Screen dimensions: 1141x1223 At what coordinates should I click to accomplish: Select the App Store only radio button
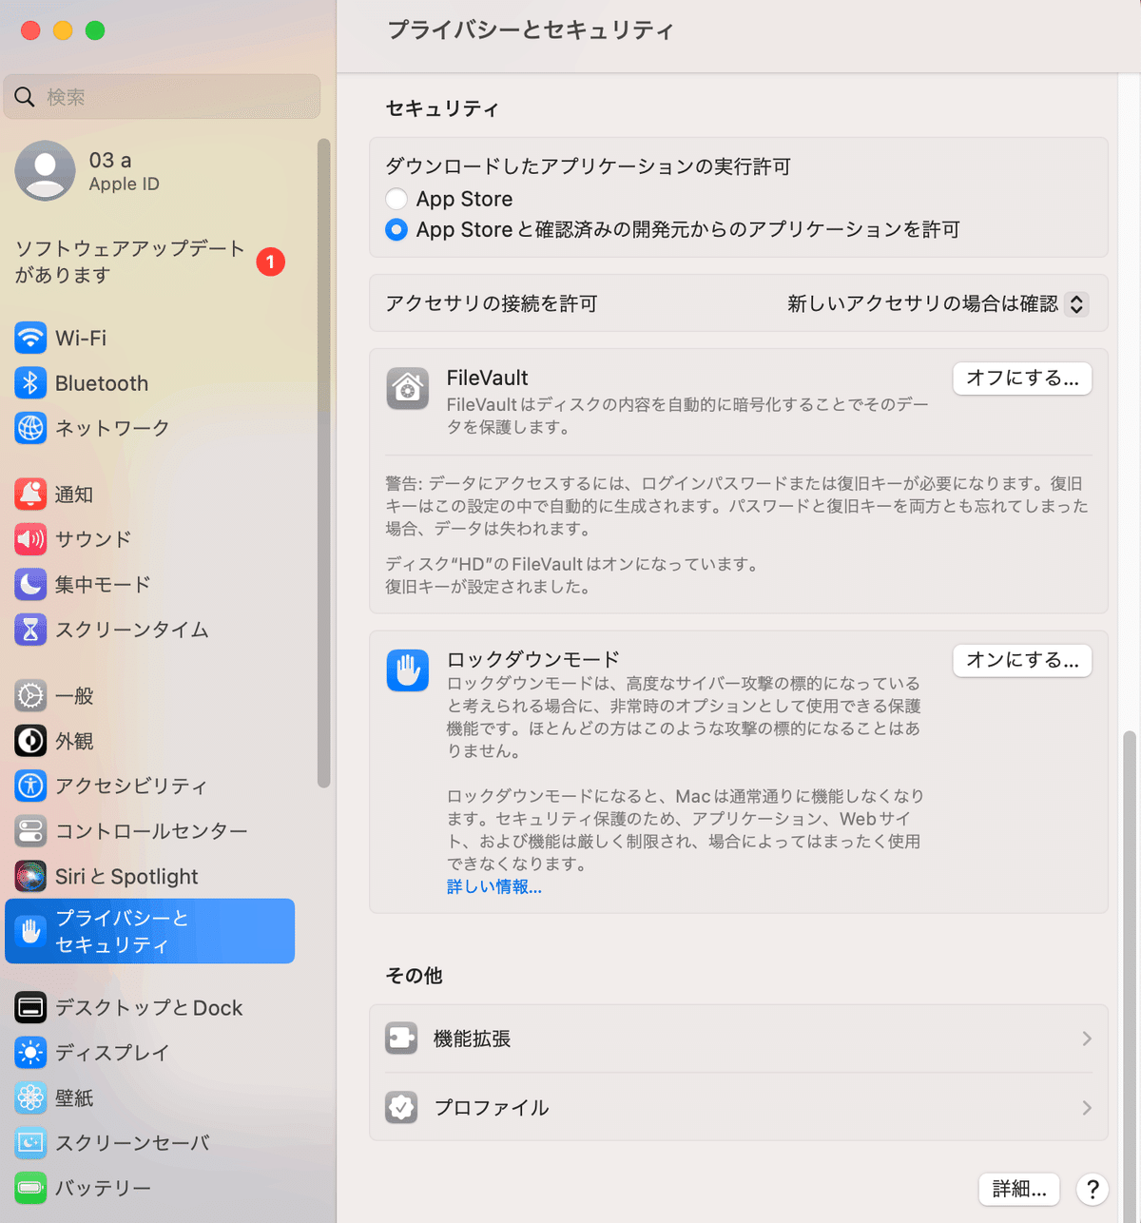(x=396, y=199)
